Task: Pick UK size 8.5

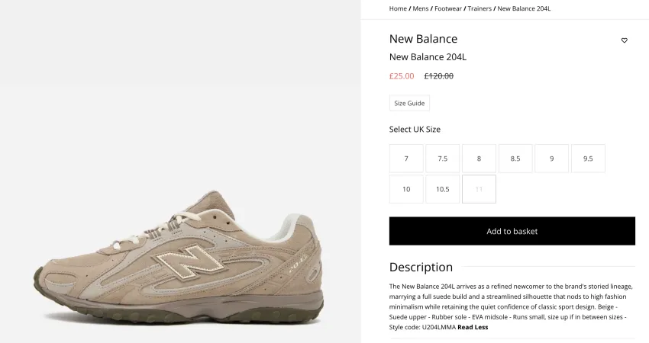Action: tap(515, 159)
